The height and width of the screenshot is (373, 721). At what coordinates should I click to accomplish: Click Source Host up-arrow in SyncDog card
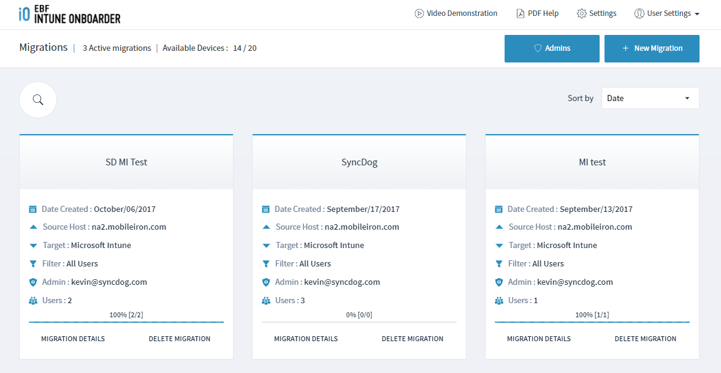(266, 227)
